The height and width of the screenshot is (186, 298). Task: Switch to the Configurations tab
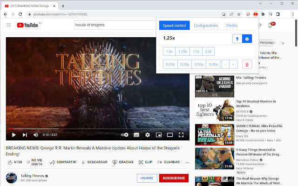point(206,26)
